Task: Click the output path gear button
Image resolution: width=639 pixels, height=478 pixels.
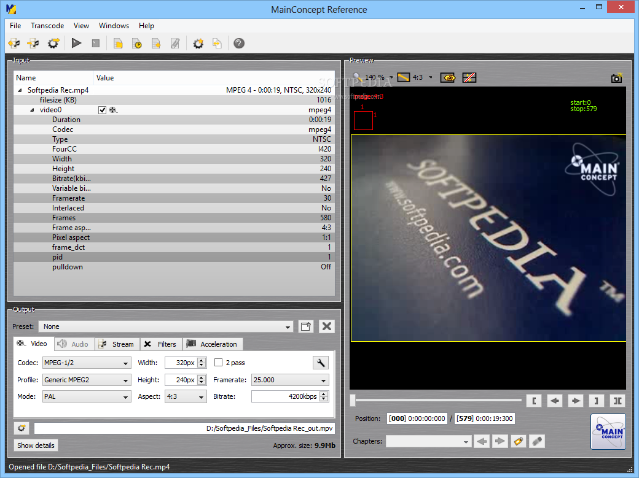Action: coord(22,428)
